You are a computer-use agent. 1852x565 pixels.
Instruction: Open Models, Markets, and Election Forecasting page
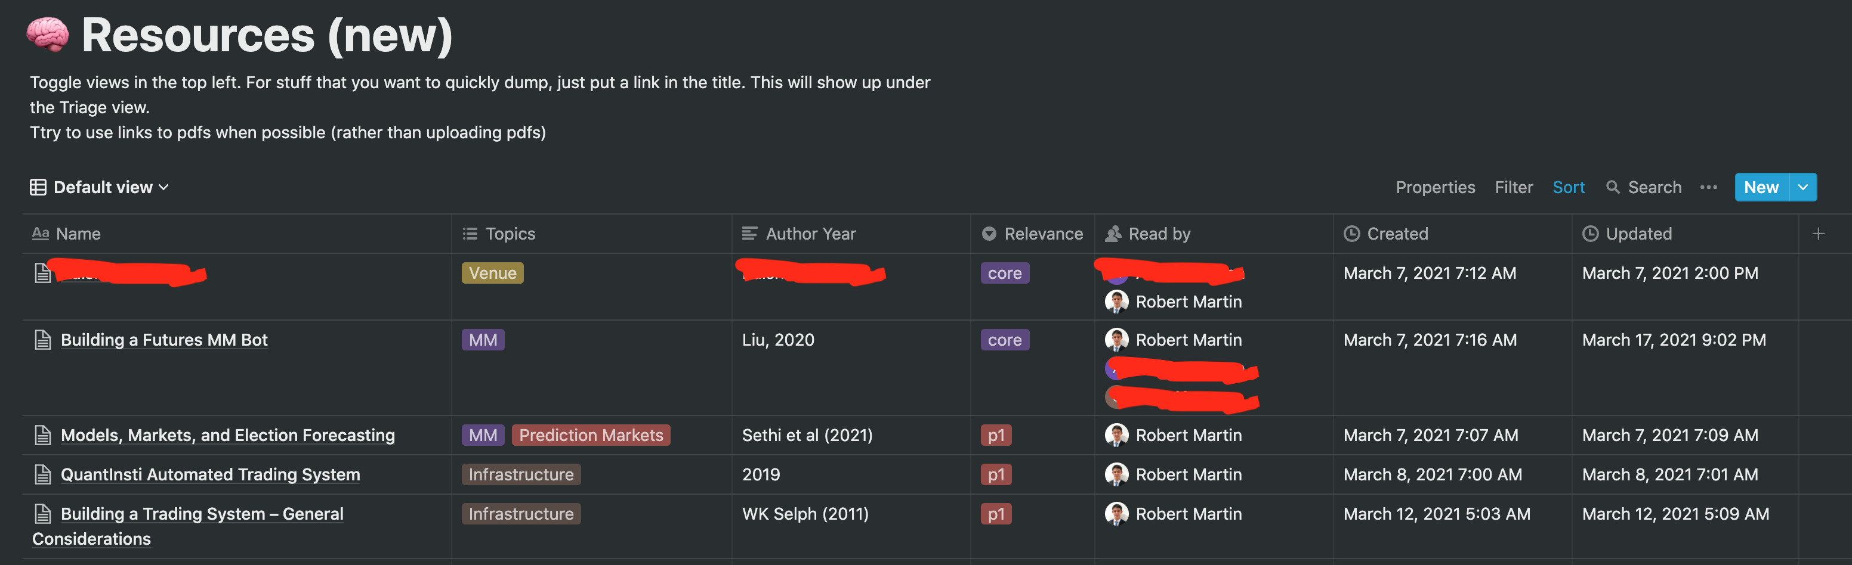[x=227, y=435]
